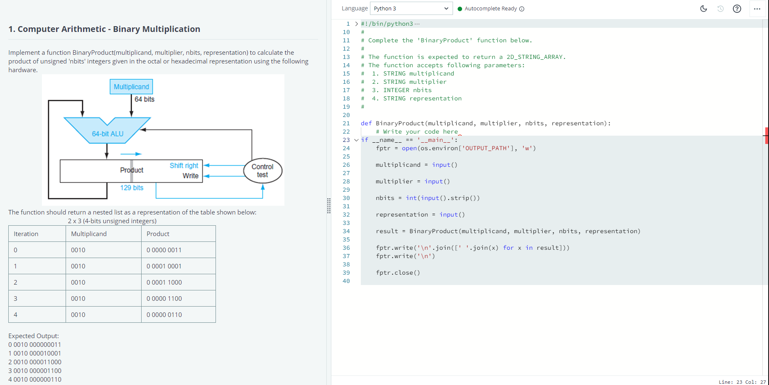Click the Product table header cell
The height and width of the screenshot is (385, 769).
pyautogui.click(x=179, y=234)
